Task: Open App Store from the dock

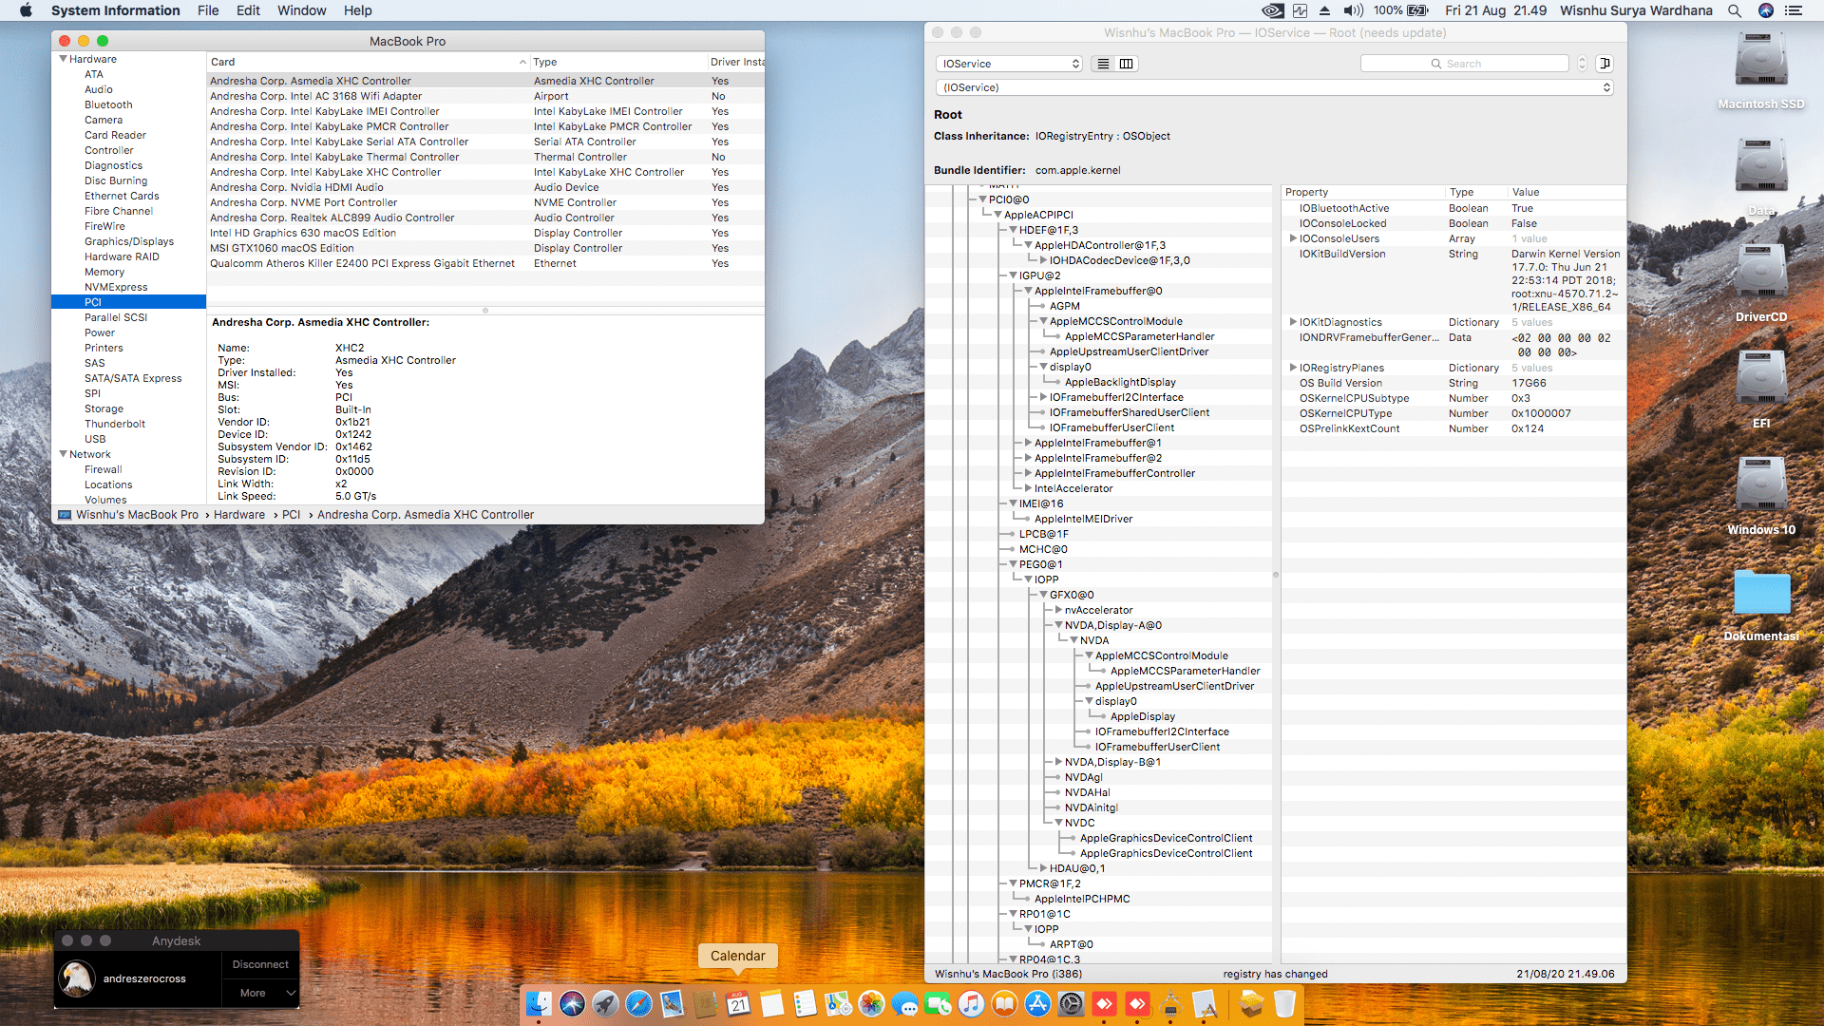Action: [x=1037, y=1003]
